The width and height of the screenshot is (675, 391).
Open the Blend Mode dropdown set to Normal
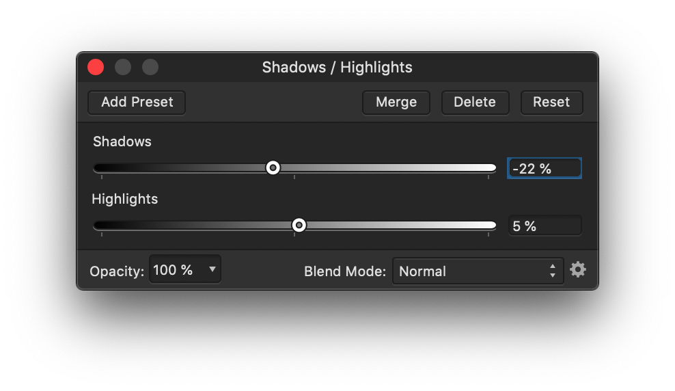pyautogui.click(x=478, y=271)
